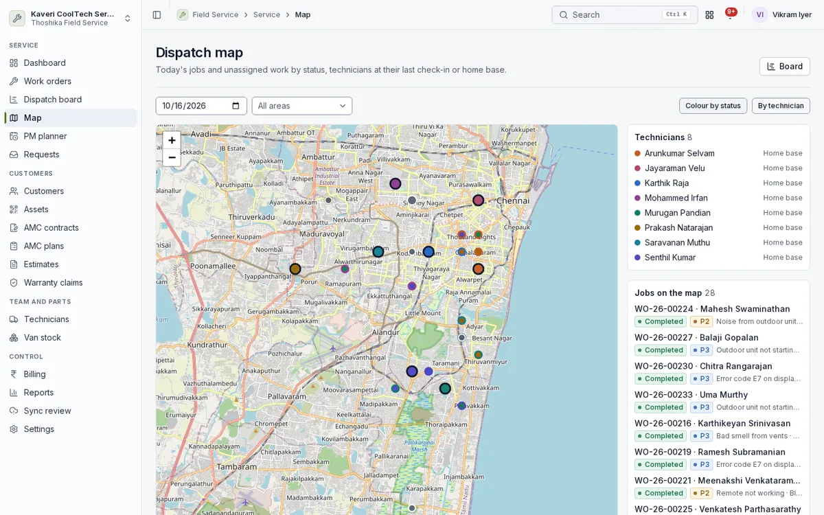824x515 pixels.
Task: Open job WO-26-00219 Ramesh Subramanian
Action: click(x=718, y=458)
